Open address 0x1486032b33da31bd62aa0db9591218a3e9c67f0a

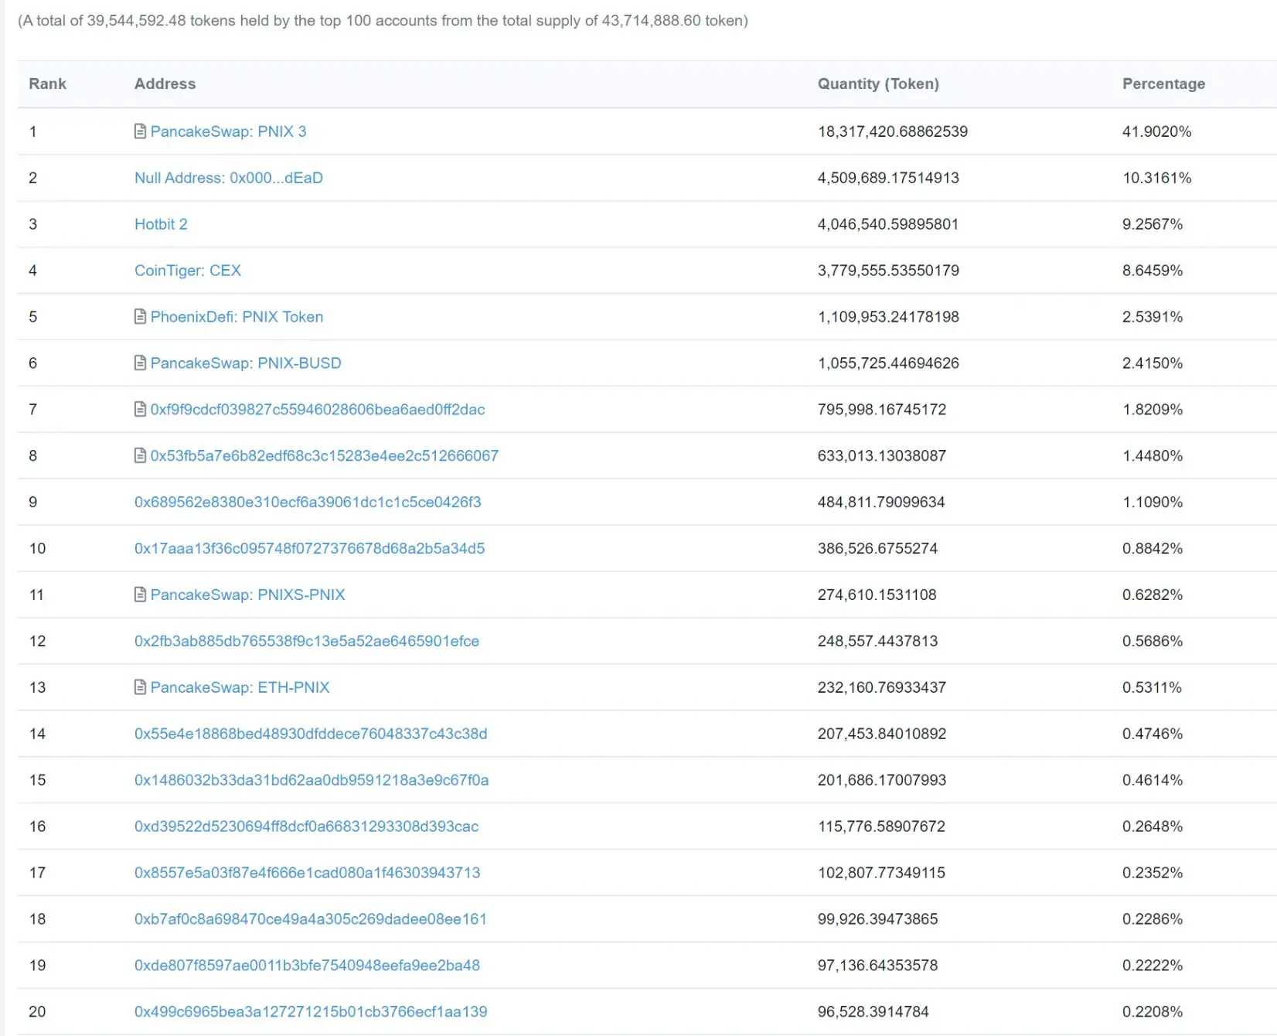tap(312, 781)
